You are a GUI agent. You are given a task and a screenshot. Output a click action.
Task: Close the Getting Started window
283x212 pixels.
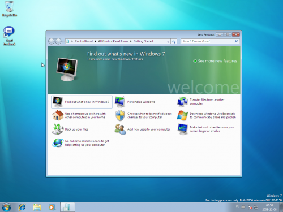236,34
